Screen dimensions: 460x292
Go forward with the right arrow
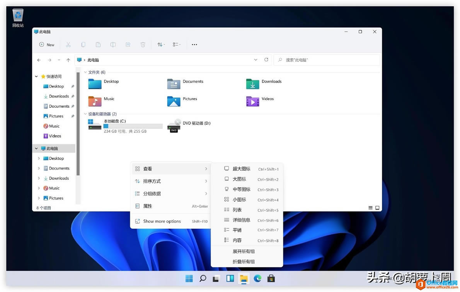49,60
